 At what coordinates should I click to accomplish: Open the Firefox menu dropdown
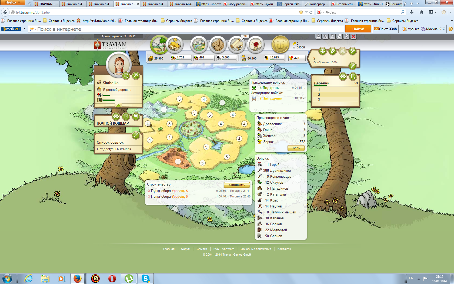pyautogui.click(x=13, y=2)
